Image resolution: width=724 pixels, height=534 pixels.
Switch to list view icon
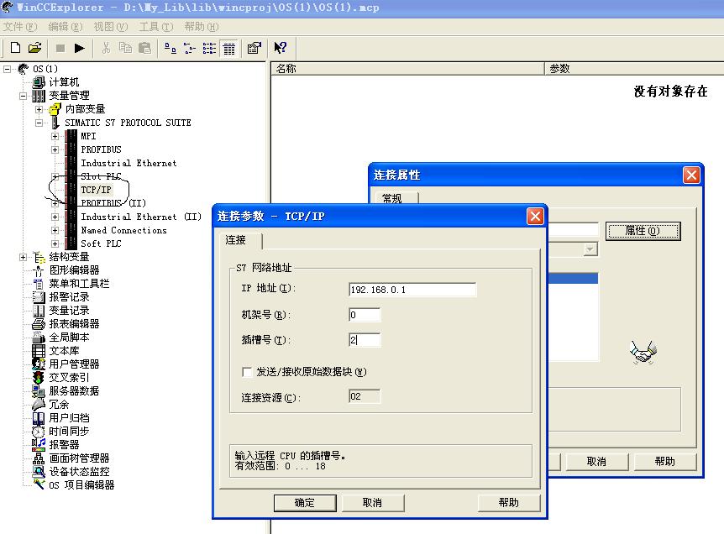[209, 48]
